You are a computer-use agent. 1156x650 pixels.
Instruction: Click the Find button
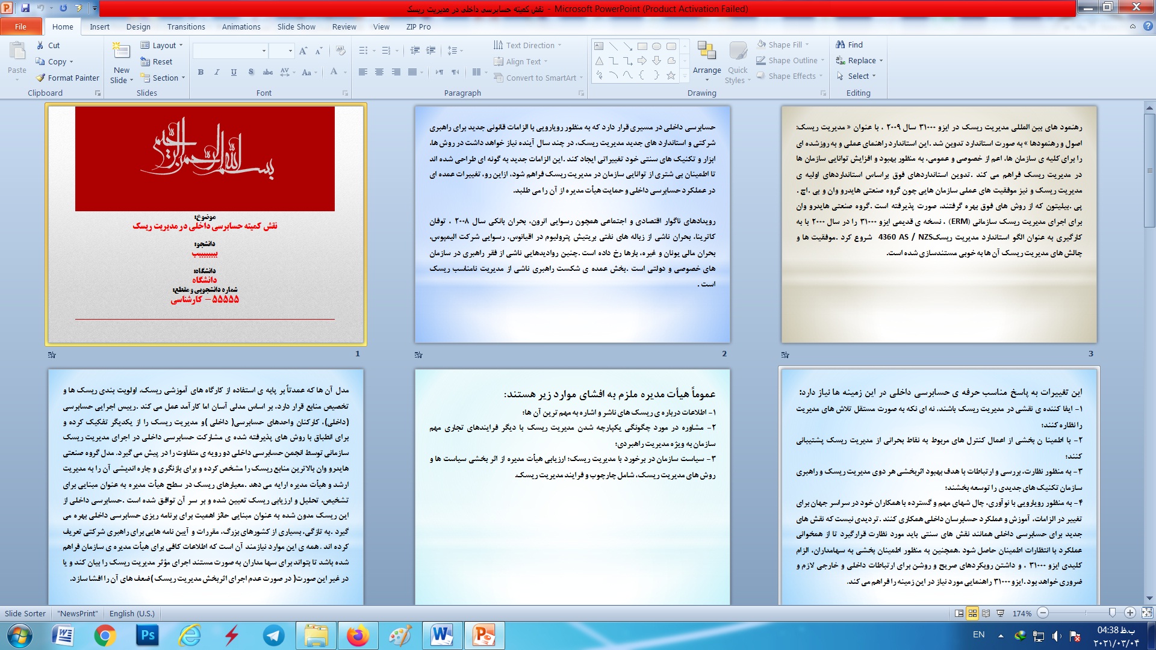click(x=849, y=45)
